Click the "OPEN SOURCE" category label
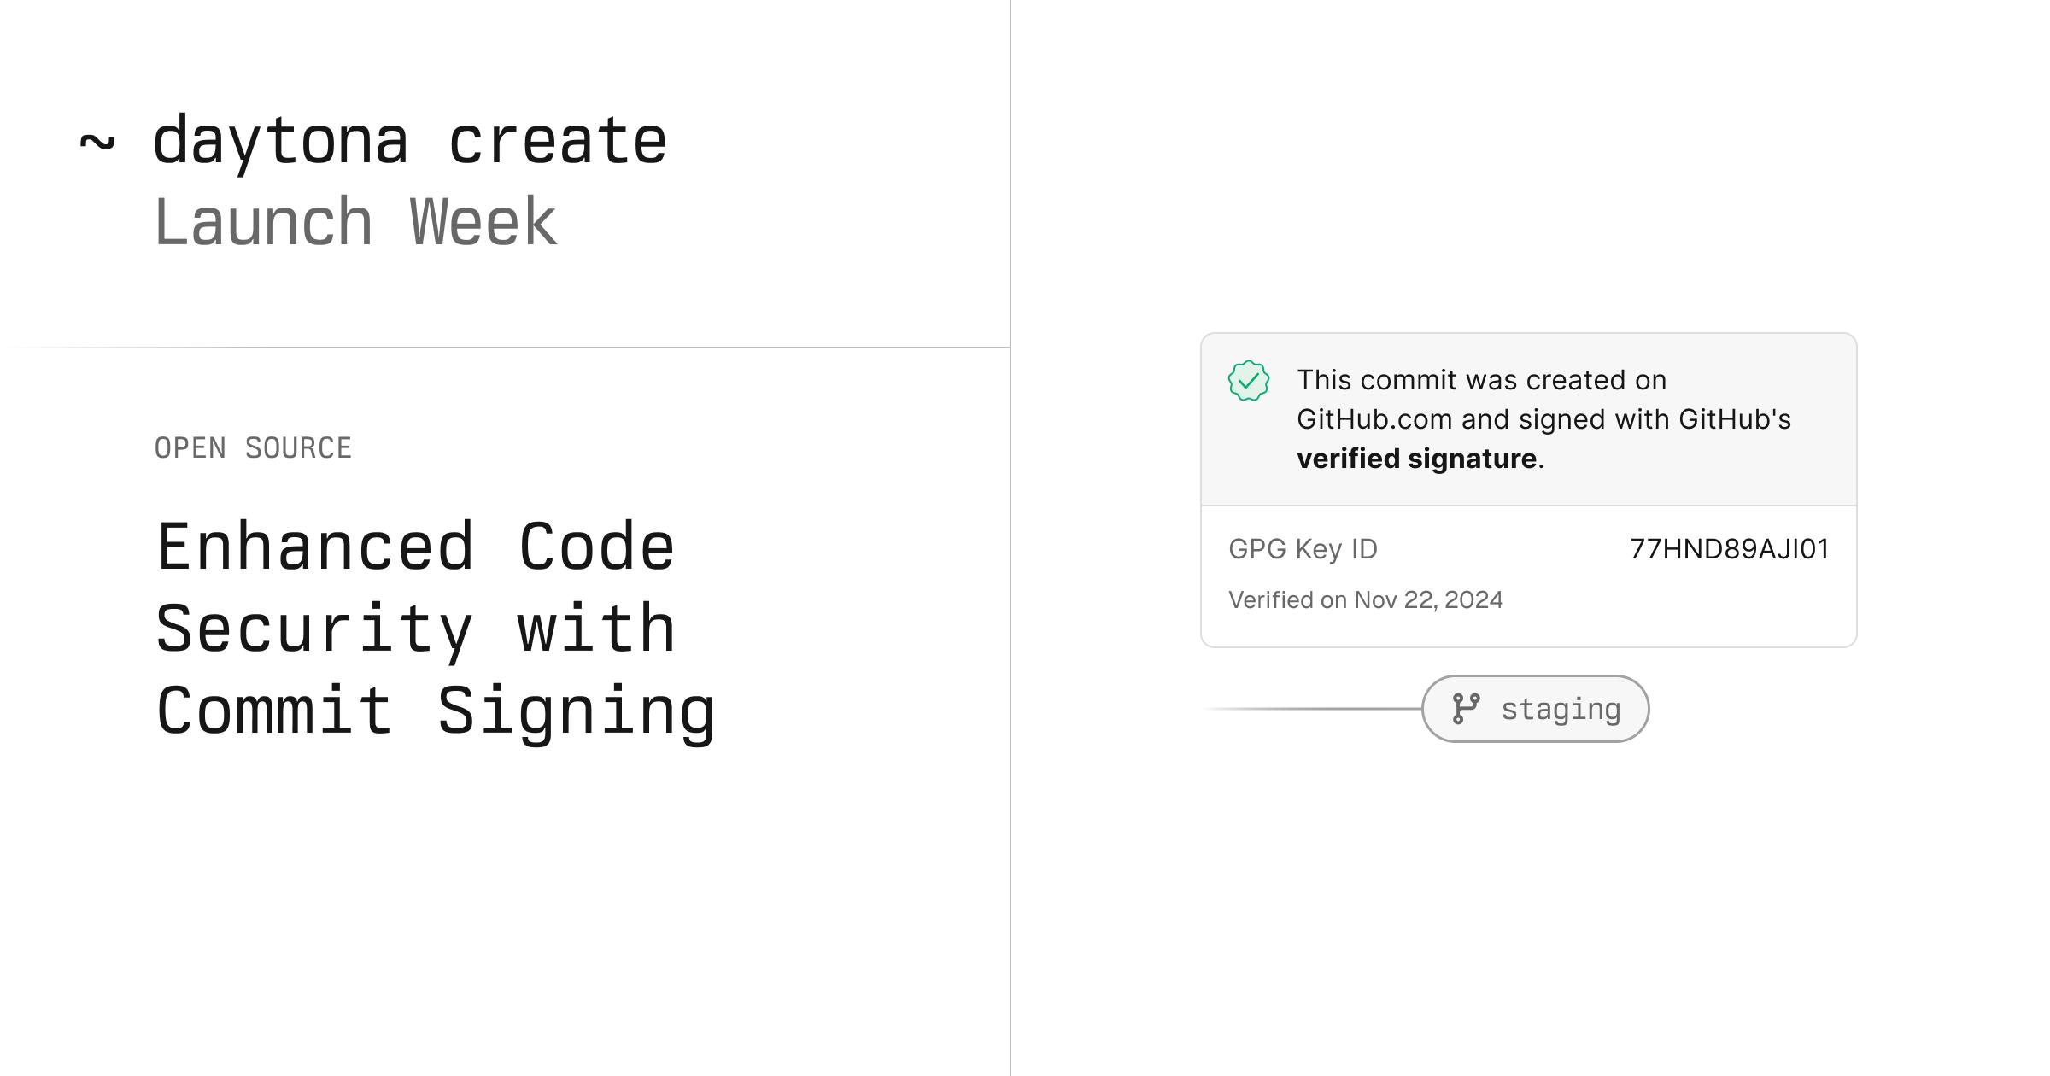 (253, 448)
